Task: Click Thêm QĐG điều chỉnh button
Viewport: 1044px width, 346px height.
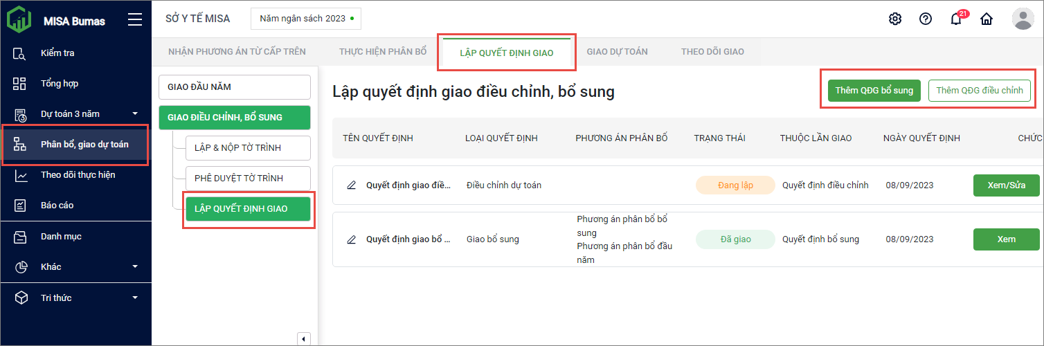Action: (x=979, y=91)
